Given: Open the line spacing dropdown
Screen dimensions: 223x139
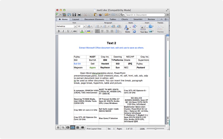Looking at the screenshot, I should tap(118, 31).
